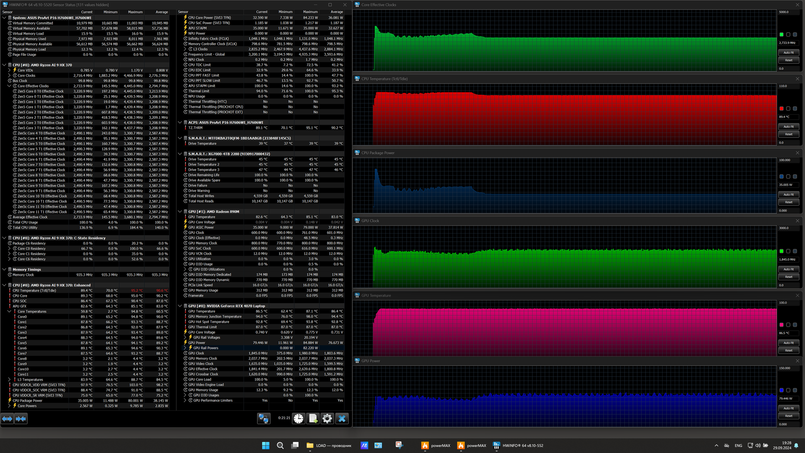Open taskbar Search magnifier
The image size is (805, 453).
tap(280, 445)
